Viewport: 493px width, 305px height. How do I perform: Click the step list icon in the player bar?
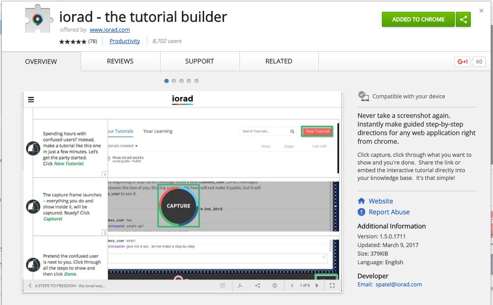(222, 286)
